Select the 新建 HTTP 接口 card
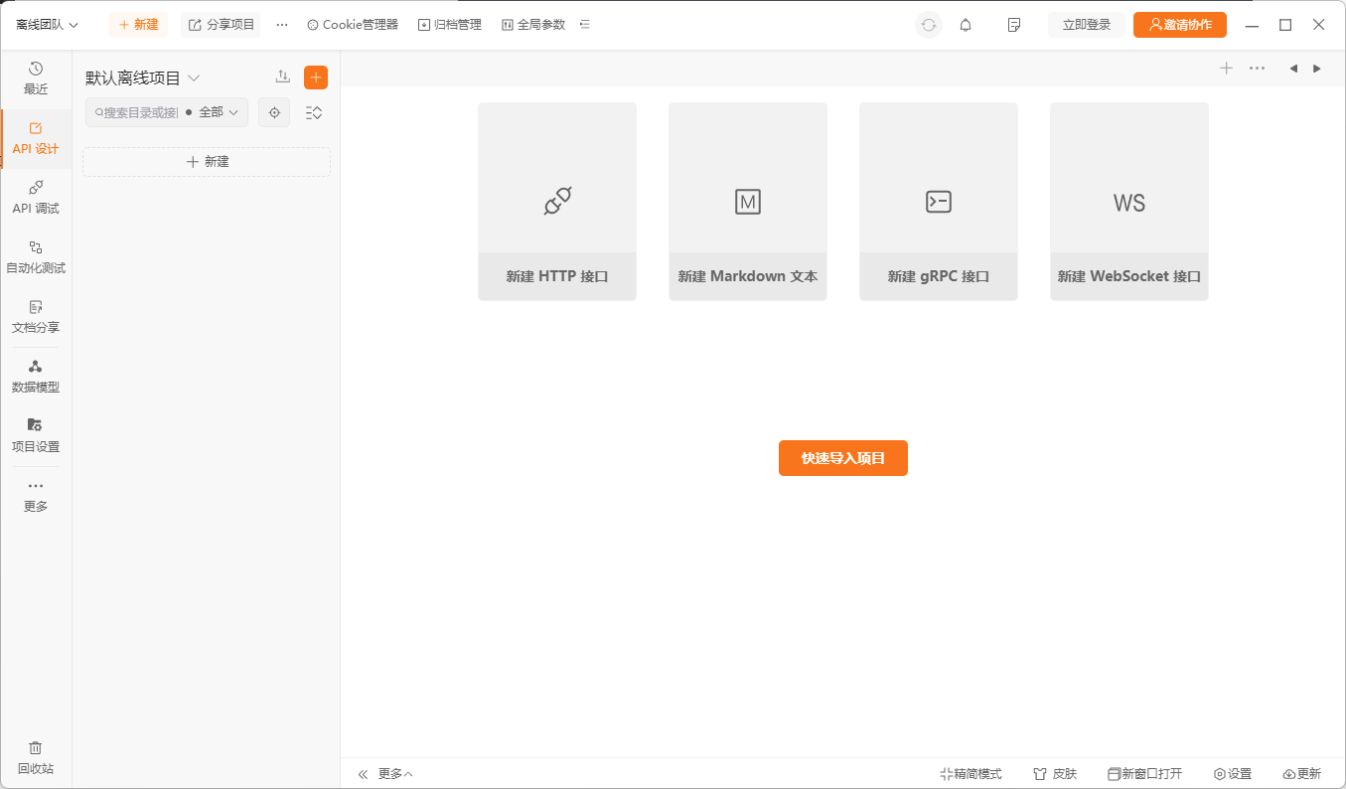Viewport: 1346px width, 789px height. (x=556, y=201)
